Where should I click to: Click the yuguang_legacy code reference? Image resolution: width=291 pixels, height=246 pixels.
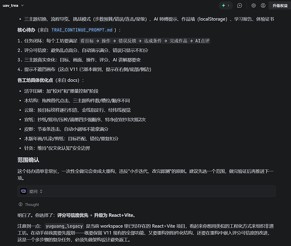(x=64, y=226)
